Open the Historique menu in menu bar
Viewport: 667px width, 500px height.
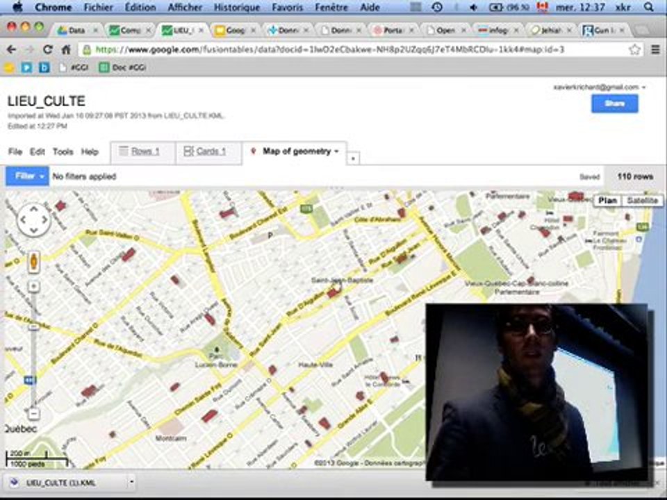[x=236, y=7]
